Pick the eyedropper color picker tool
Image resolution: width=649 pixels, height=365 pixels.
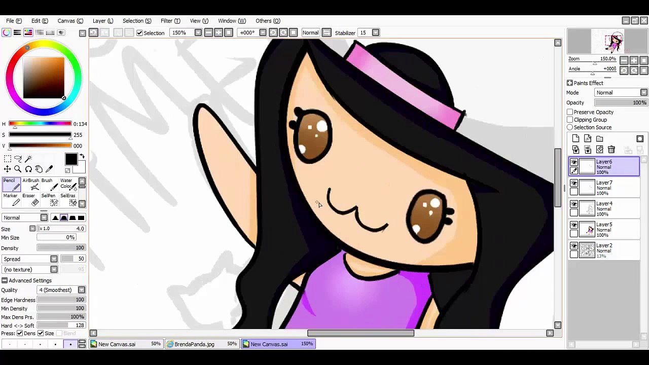49,169
